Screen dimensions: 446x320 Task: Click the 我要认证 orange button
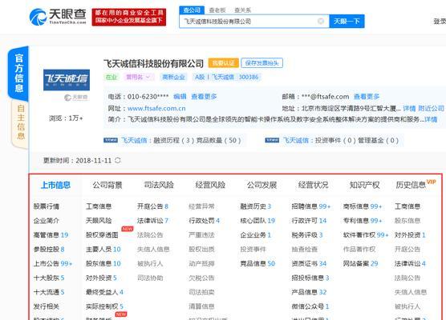[x=224, y=63]
